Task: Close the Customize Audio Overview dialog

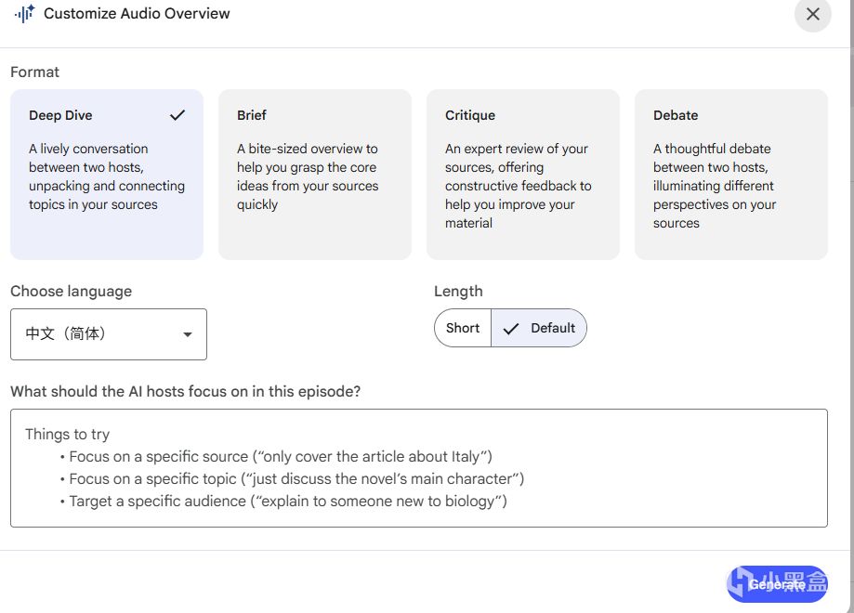Action: point(812,14)
